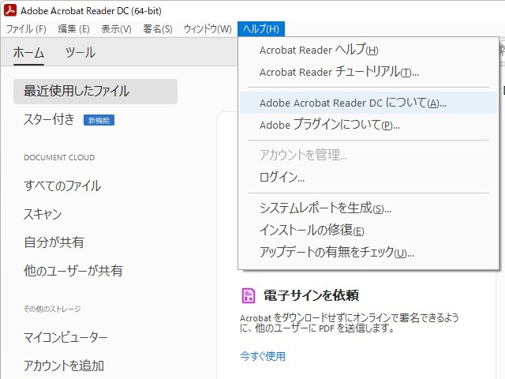Select マイコンピューター storage entry
This screenshot has height=379, width=505.
click(x=65, y=337)
